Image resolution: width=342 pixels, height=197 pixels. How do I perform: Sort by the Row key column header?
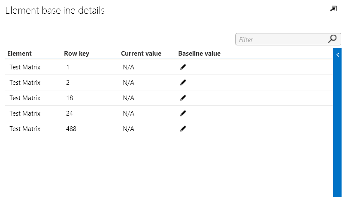click(76, 54)
